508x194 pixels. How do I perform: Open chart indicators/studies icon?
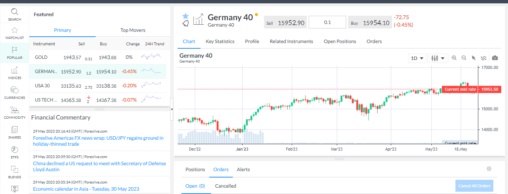484,58
